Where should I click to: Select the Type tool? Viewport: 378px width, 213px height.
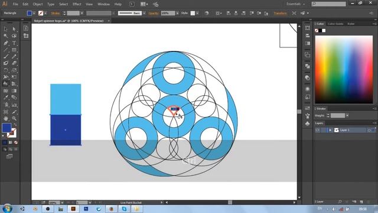coord(14,43)
